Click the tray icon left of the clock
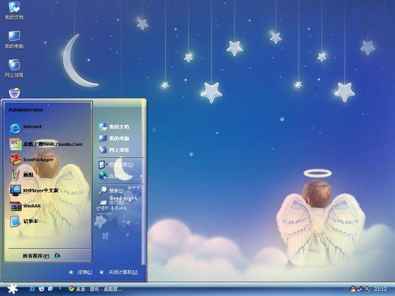 coord(367,289)
